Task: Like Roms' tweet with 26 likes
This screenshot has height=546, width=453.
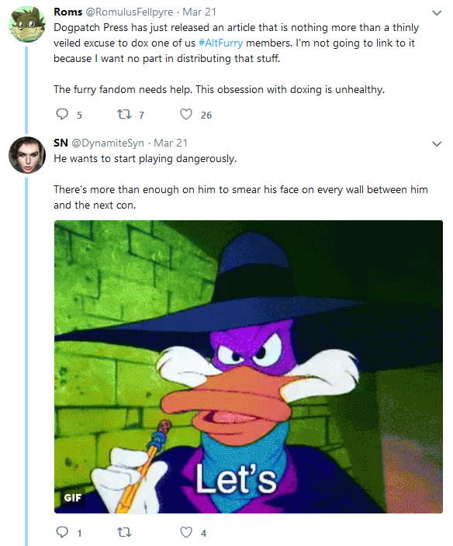Action: tap(186, 114)
